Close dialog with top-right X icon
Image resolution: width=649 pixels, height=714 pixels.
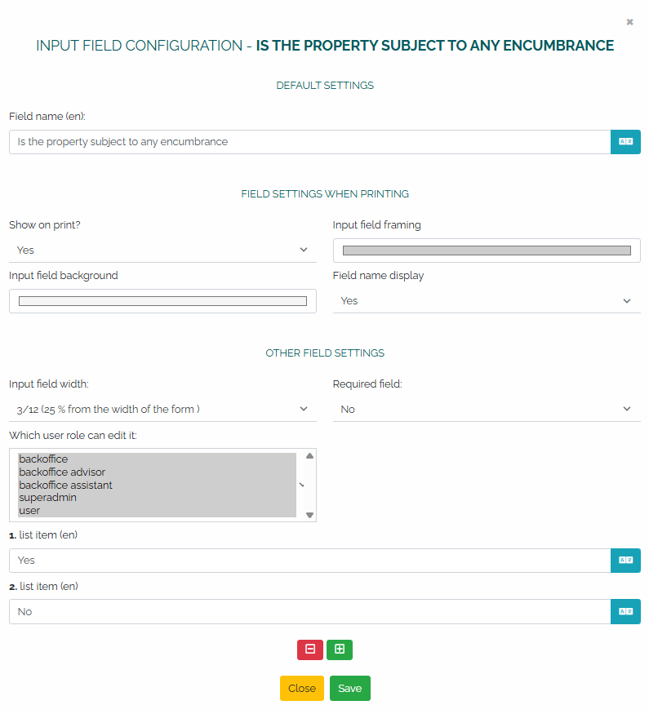click(x=629, y=22)
